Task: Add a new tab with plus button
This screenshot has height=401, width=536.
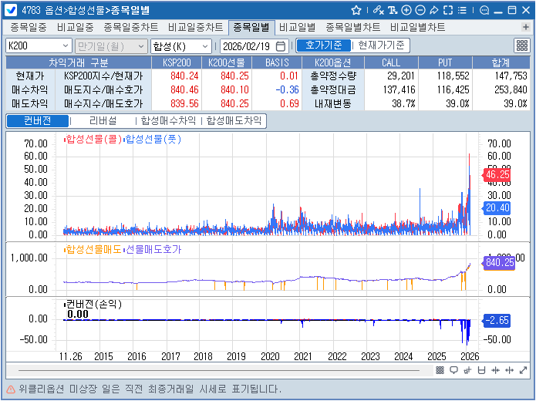Action: coord(526,27)
